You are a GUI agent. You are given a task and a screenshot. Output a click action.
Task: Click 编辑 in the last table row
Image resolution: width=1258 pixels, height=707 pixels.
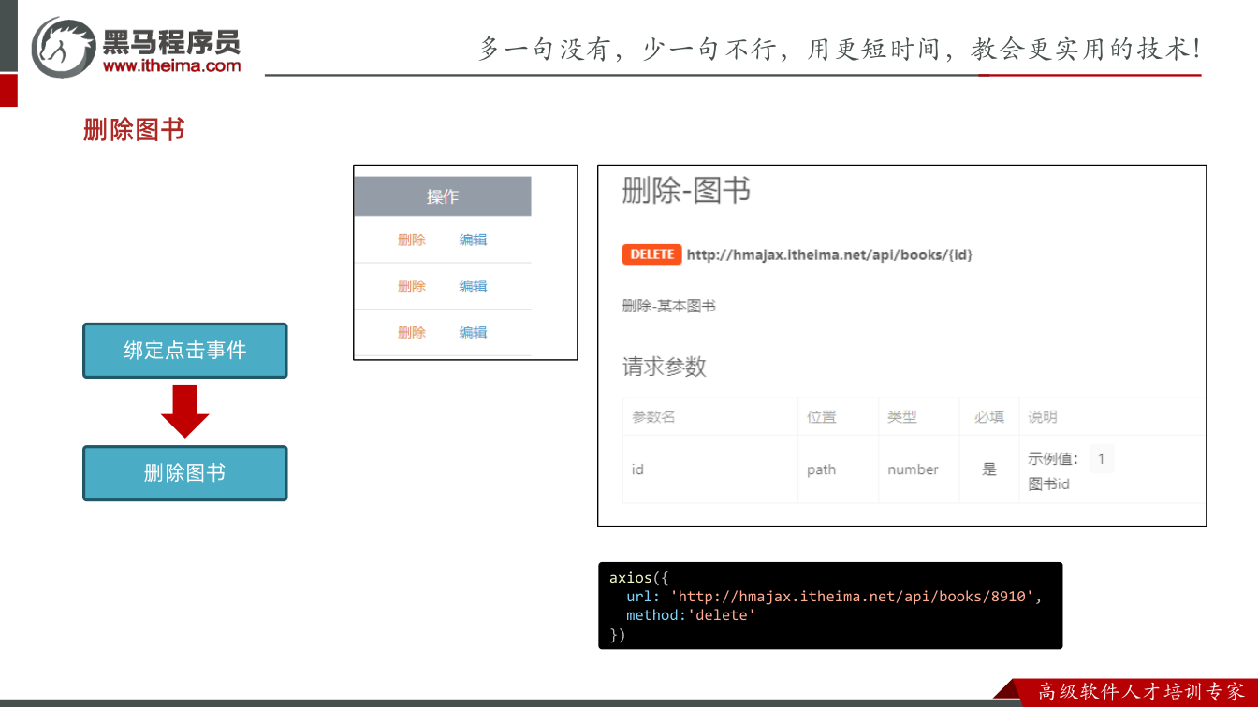click(x=473, y=332)
